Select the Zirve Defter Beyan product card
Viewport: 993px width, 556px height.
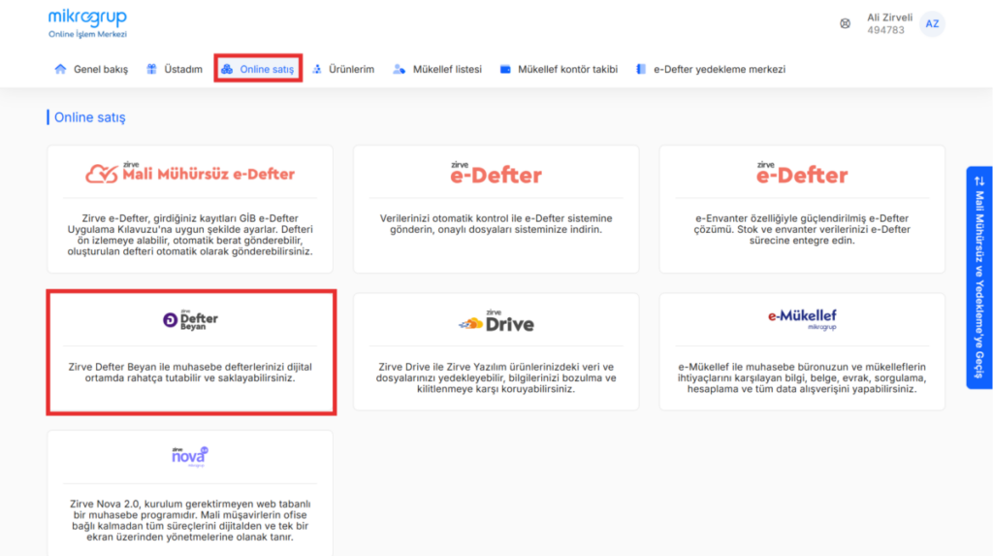point(191,352)
